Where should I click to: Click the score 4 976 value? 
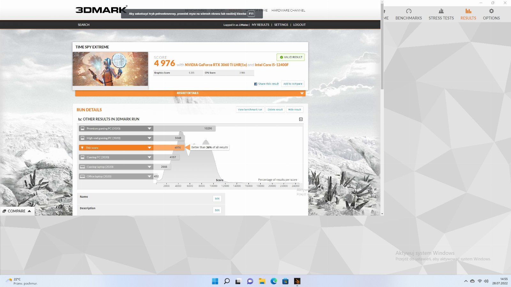(x=164, y=63)
